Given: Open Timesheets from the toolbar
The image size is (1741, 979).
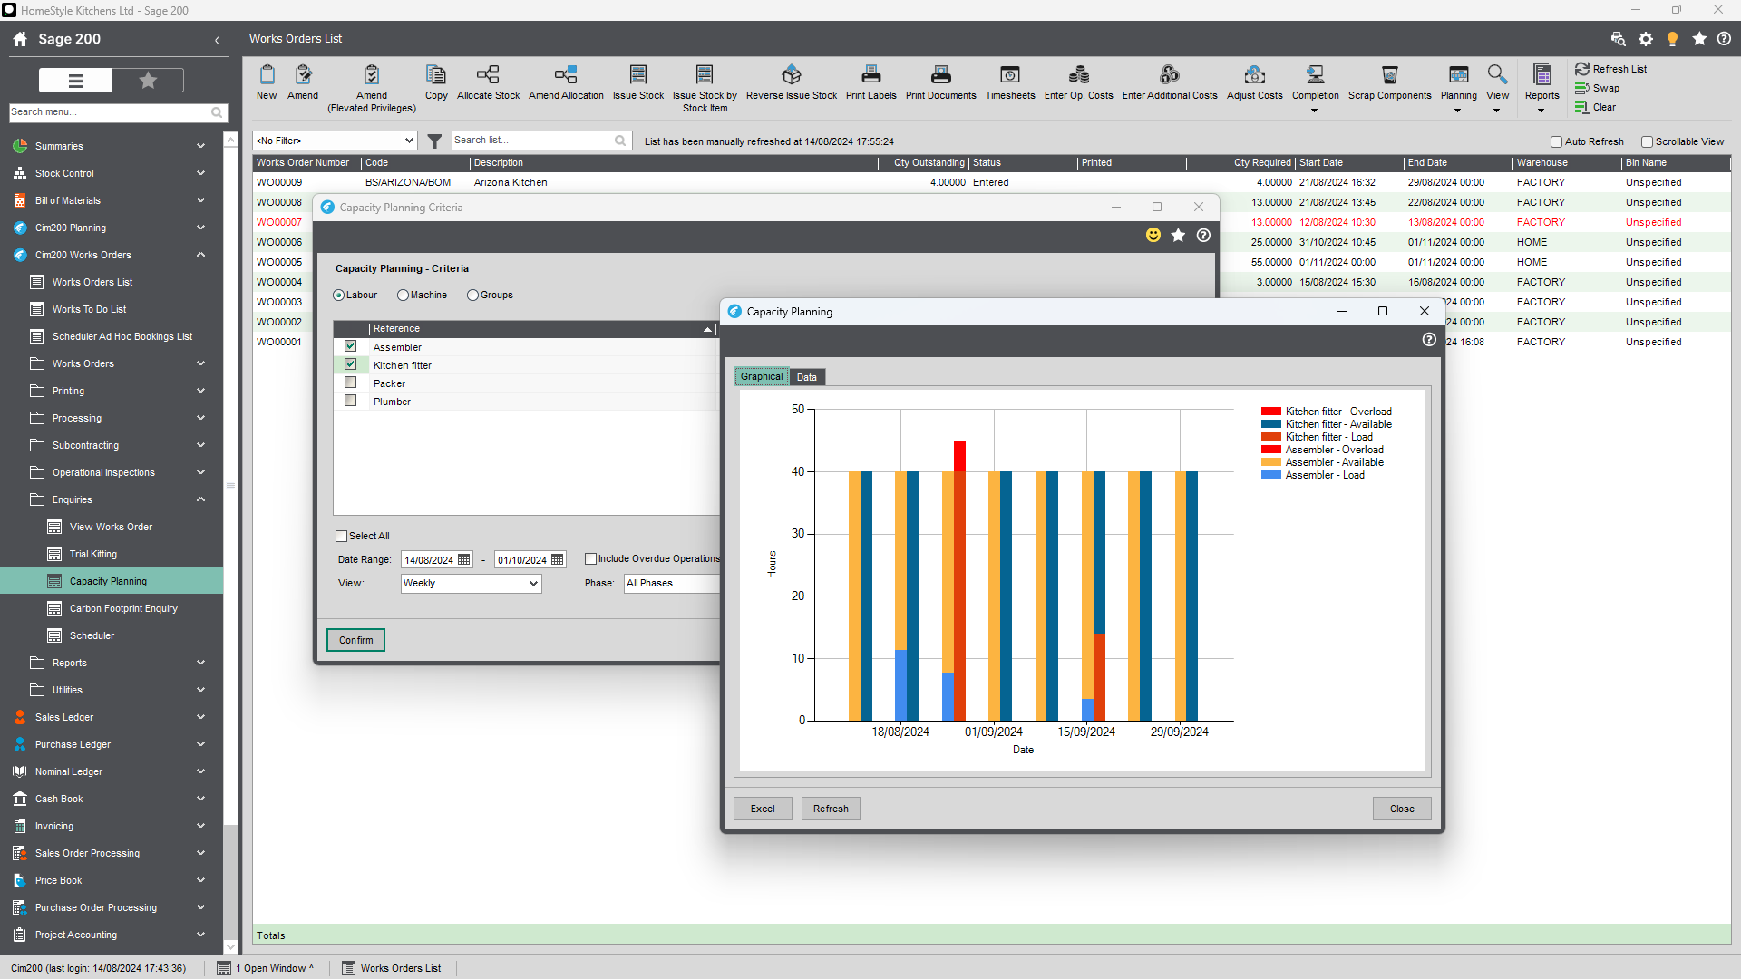Looking at the screenshot, I should coord(1010,82).
